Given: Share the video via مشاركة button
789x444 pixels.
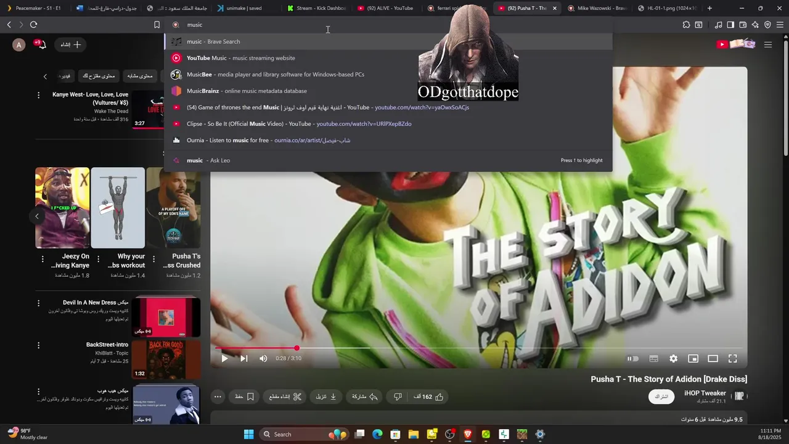Looking at the screenshot, I should [x=365, y=397].
